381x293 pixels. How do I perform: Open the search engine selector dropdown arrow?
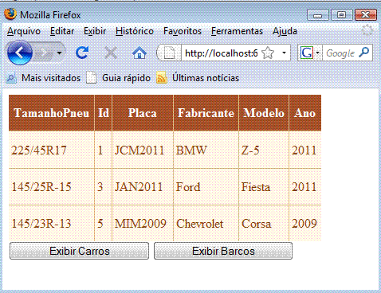pos(317,53)
